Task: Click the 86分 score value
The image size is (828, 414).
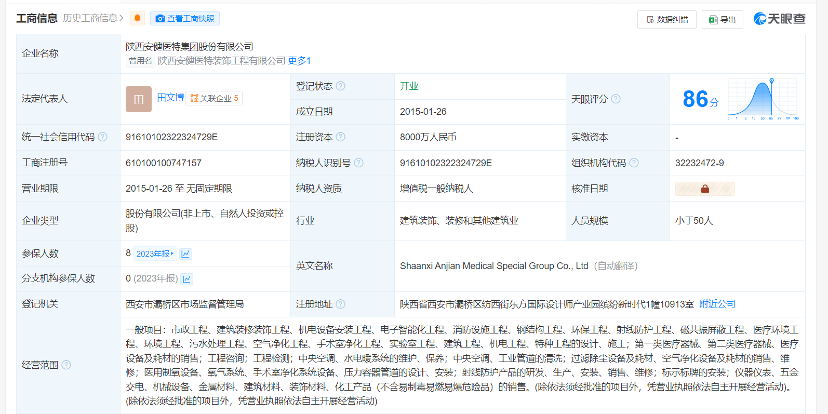Action: pyautogui.click(x=700, y=99)
